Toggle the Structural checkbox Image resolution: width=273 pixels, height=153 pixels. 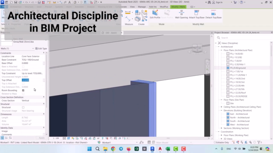(x=23, y=108)
